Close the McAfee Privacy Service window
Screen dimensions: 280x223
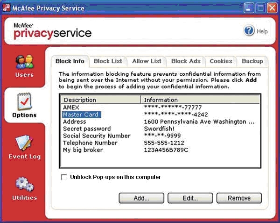(272, 8)
